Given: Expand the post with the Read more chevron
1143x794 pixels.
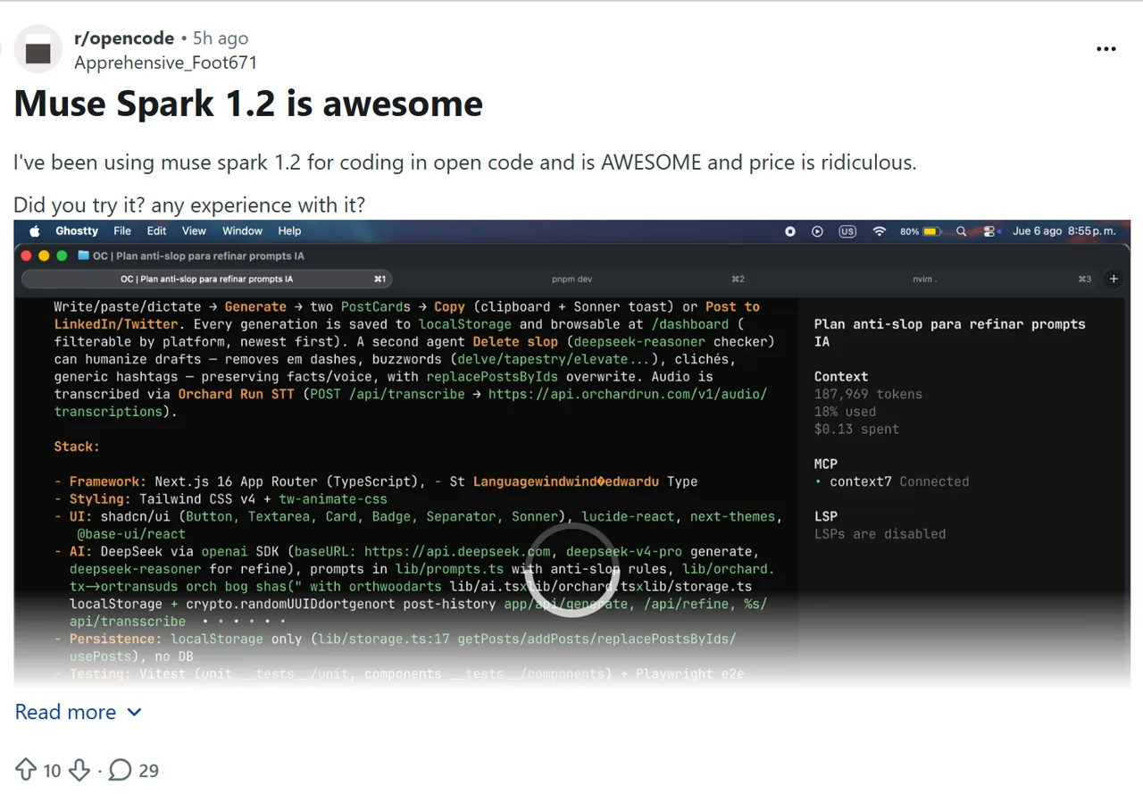Looking at the screenshot, I should (x=135, y=712).
